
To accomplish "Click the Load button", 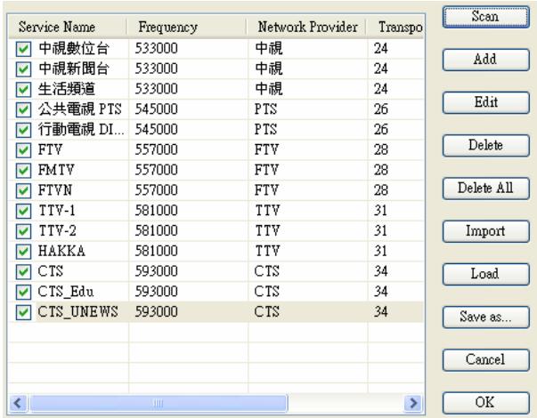I will [485, 274].
